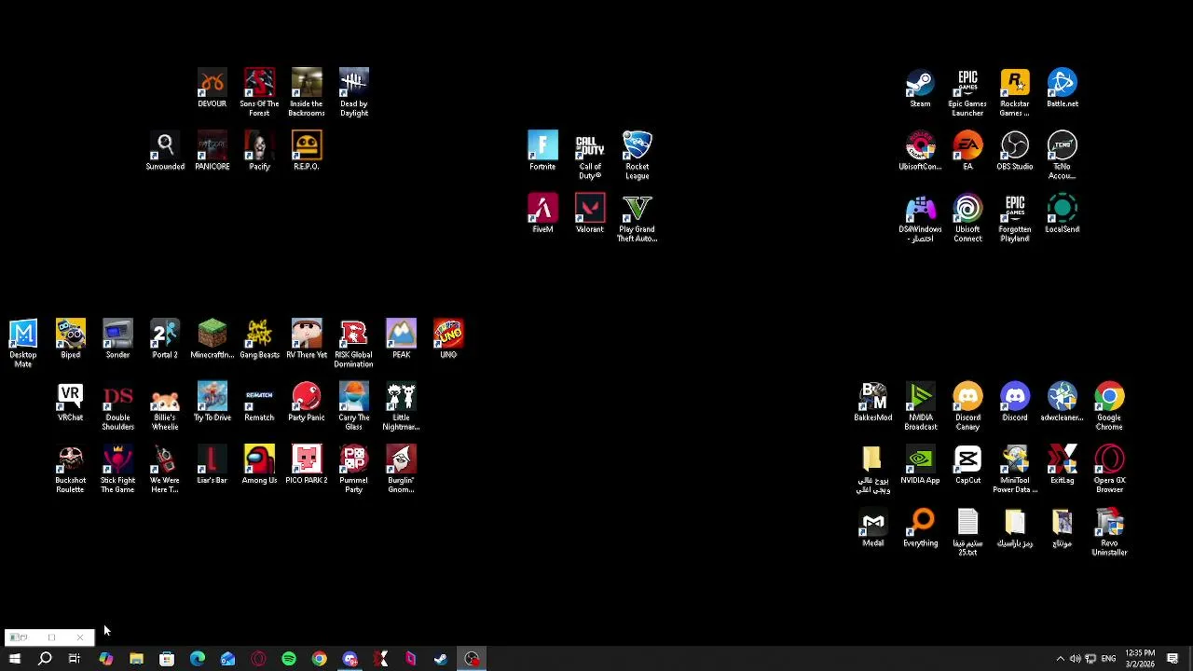1193x671 pixels.
Task: Select the PICO PARK 2 icon
Action: (307, 464)
